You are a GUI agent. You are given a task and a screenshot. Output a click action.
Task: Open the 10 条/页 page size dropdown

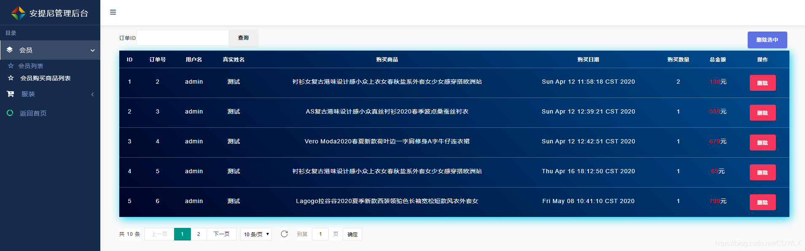click(x=256, y=234)
